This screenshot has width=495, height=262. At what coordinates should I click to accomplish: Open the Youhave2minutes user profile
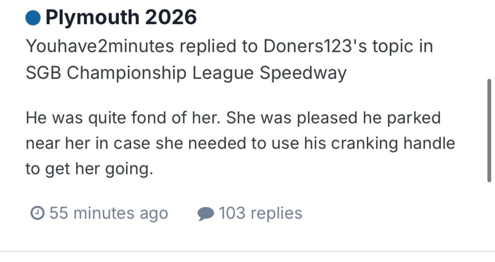pyautogui.click(x=99, y=46)
